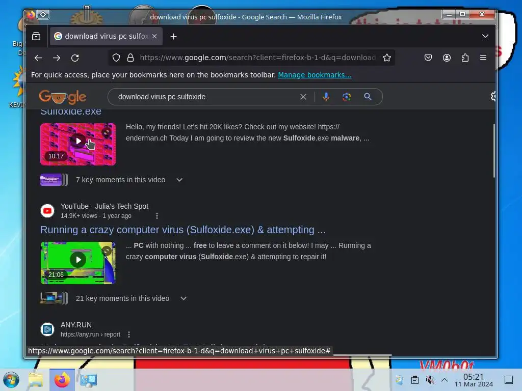Screen dimensions: 522x391
Task: Click the laptop key moments preview thumbnail
Action: (x=54, y=298)
